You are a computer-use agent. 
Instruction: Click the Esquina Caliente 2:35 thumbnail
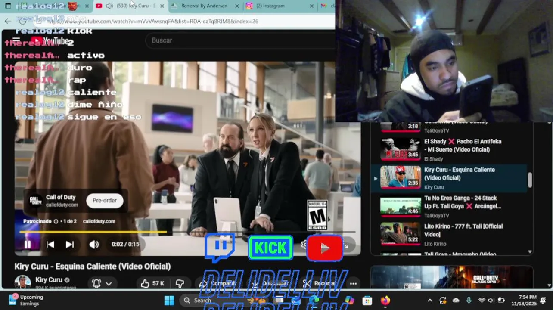click(x=401, y=177)
